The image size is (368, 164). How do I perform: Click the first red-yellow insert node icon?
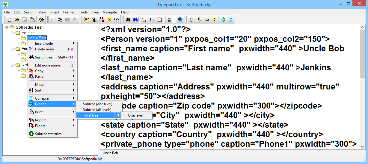tap(87, 20)
